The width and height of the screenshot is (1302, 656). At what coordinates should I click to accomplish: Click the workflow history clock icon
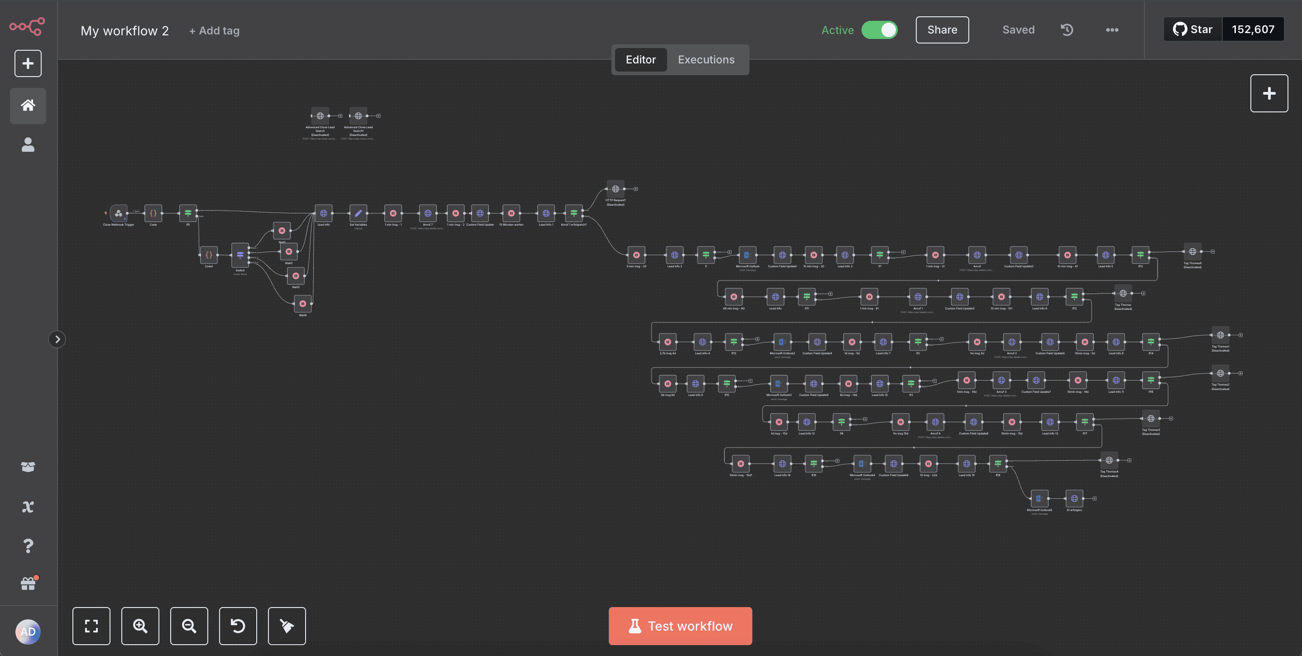point(1067,30)
